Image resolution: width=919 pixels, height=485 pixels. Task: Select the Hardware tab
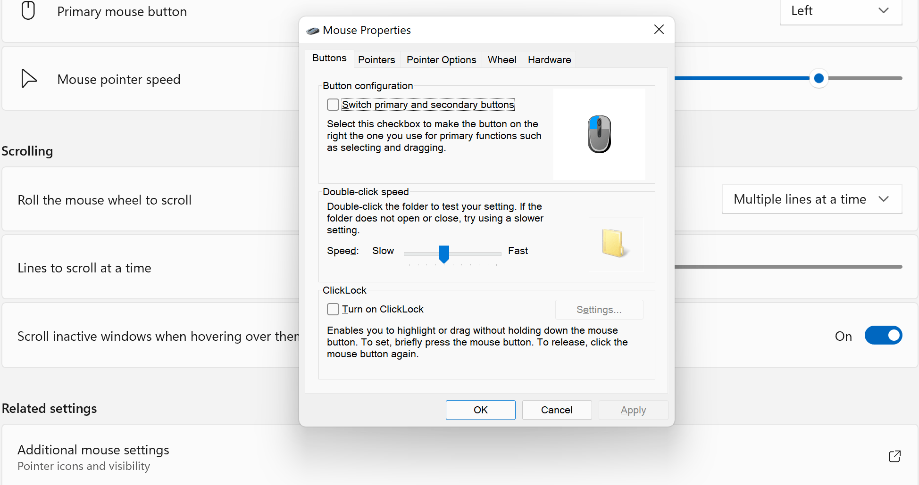pyautogui.click(x=549, y=59)
